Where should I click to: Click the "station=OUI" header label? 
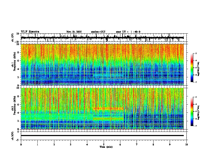point(98,32)
